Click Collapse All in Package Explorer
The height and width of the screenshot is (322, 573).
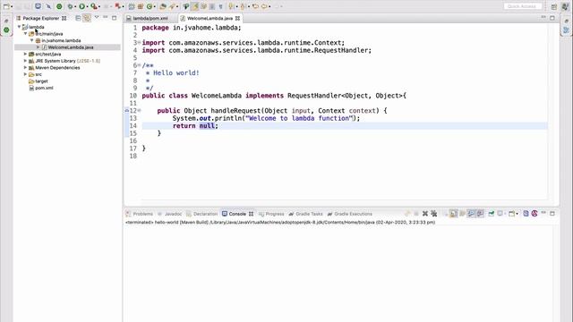coord(78,18)
